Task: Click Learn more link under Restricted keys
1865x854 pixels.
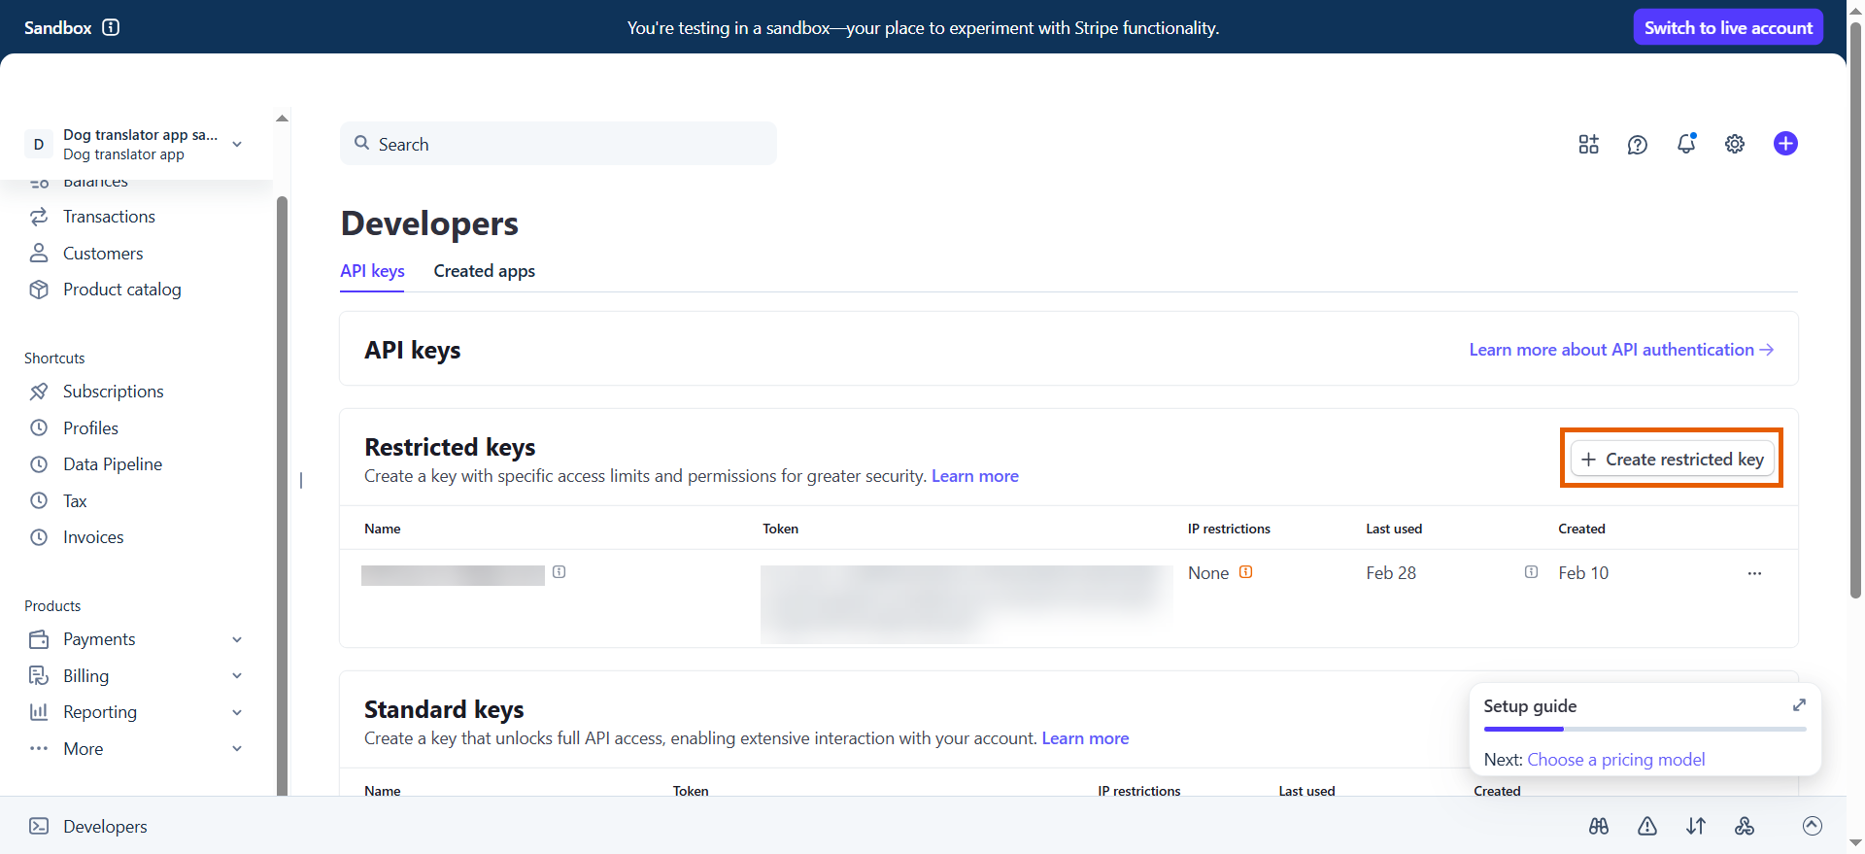Action: [x=975, y=476]
